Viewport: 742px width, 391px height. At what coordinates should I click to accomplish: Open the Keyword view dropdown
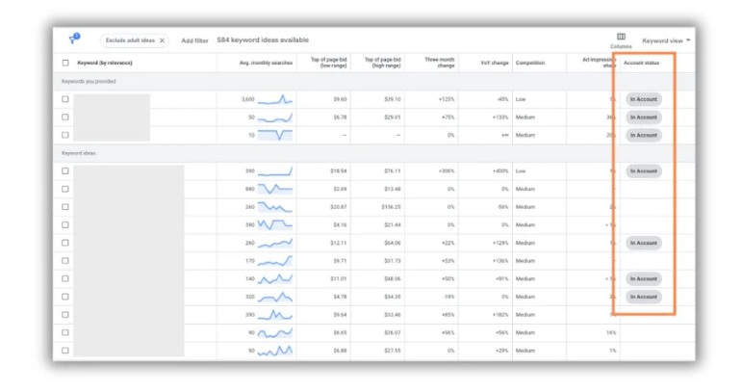(666, 40)
